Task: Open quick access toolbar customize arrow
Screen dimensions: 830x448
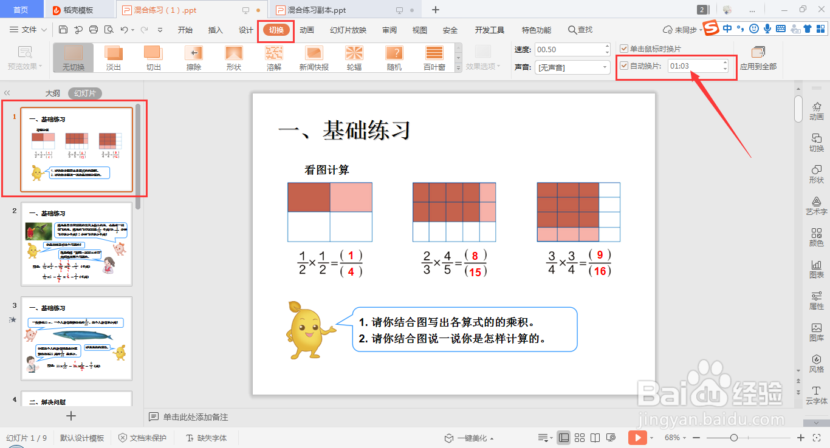Action: click(x=160, y=30)
